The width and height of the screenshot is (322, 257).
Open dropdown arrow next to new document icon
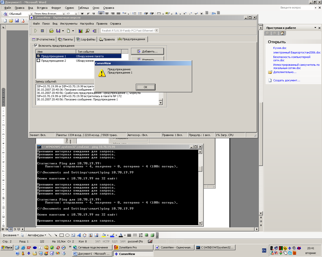click(x=73, y=31)
